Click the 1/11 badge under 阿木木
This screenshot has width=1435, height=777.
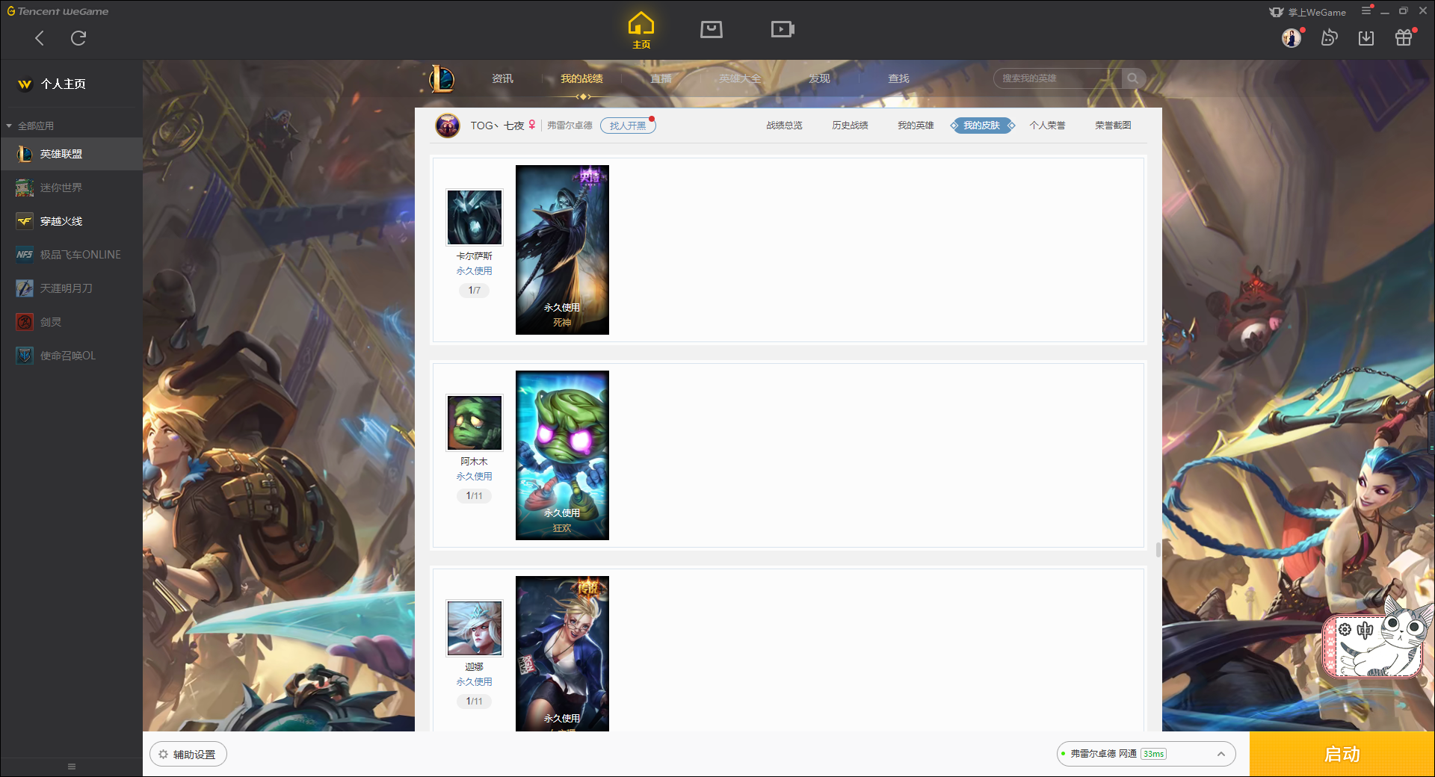tap(475, 496)
